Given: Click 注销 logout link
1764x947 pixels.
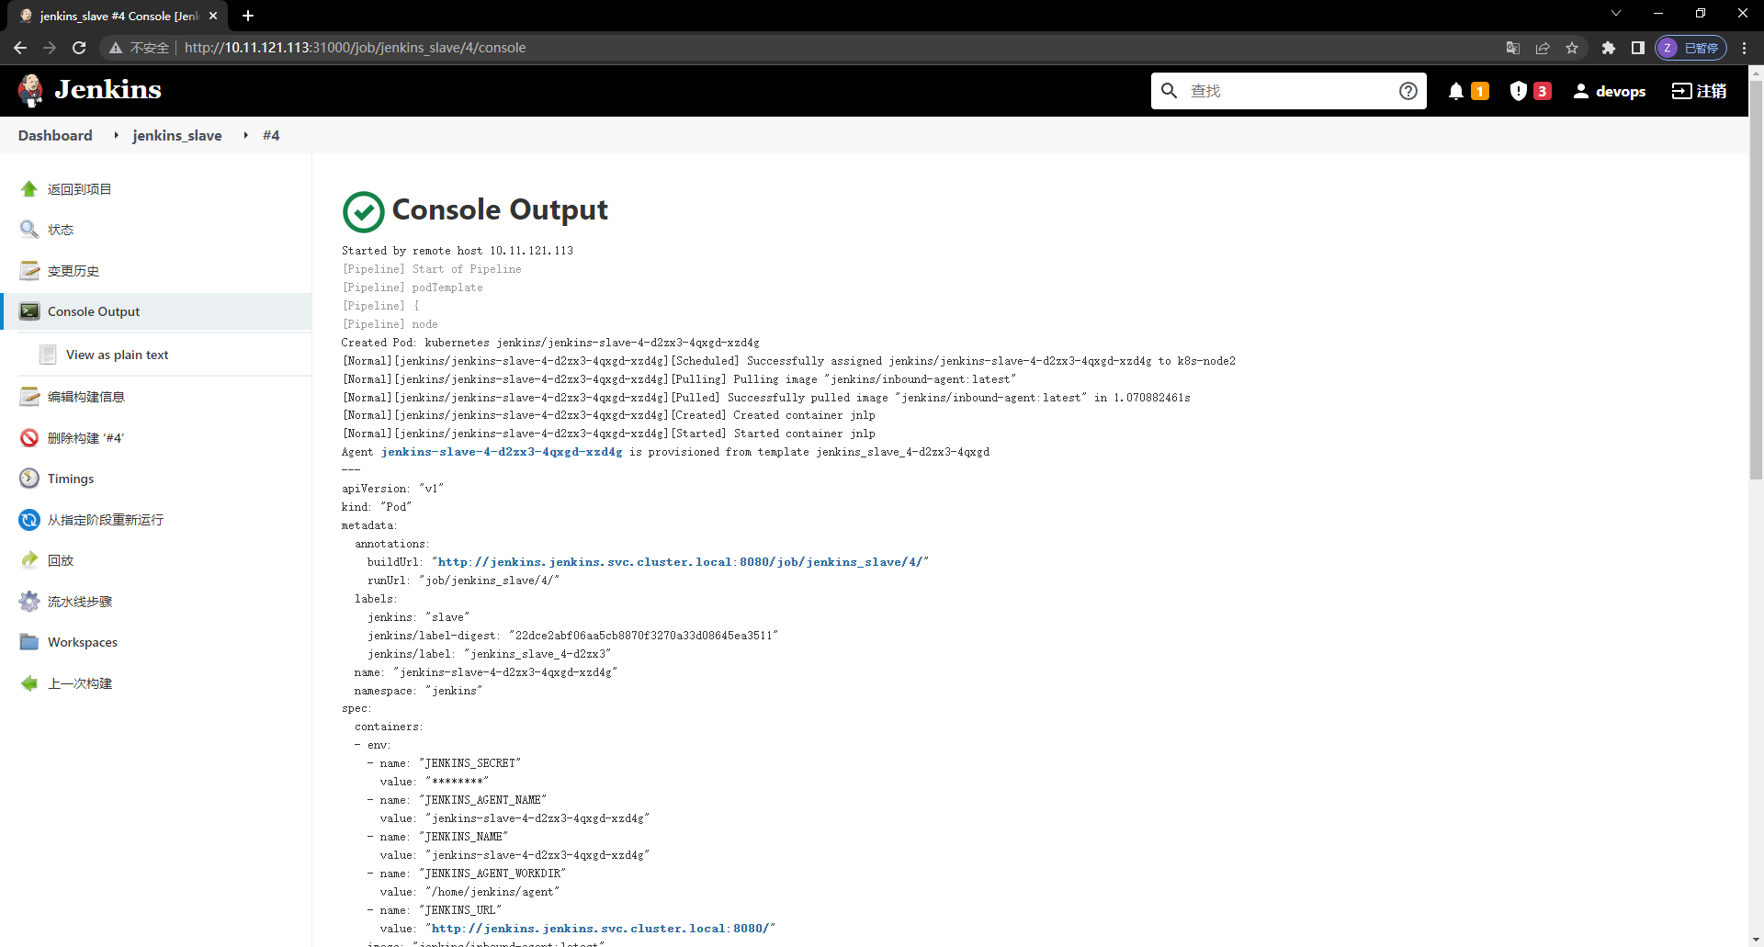Looking at the screenshot, I should [1712, 91].
